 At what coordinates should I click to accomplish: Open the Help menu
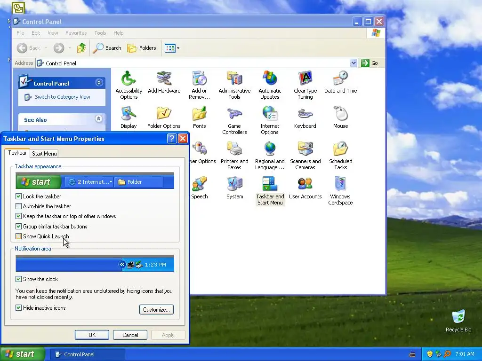118,33
